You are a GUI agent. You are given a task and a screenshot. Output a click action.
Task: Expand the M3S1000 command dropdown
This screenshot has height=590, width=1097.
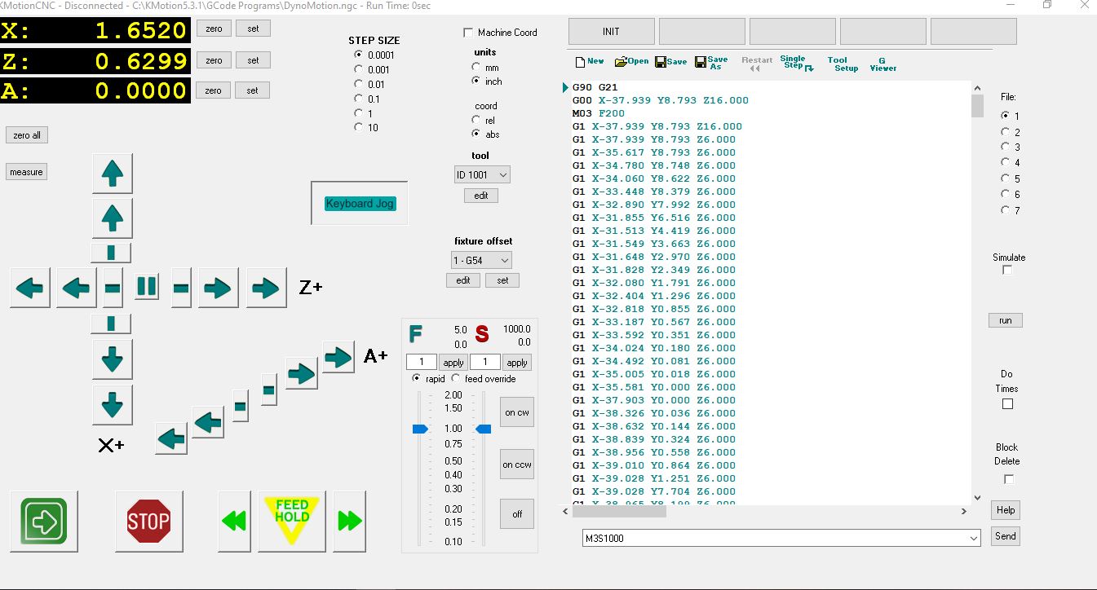click(972, 539)
